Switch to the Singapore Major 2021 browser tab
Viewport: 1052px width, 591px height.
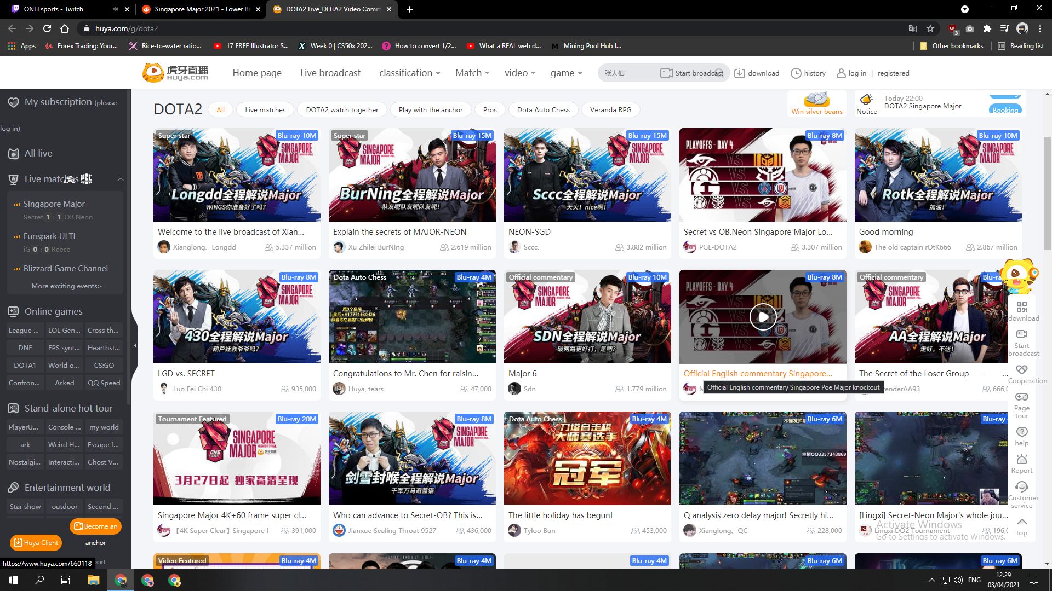click(x=200, y=9)
